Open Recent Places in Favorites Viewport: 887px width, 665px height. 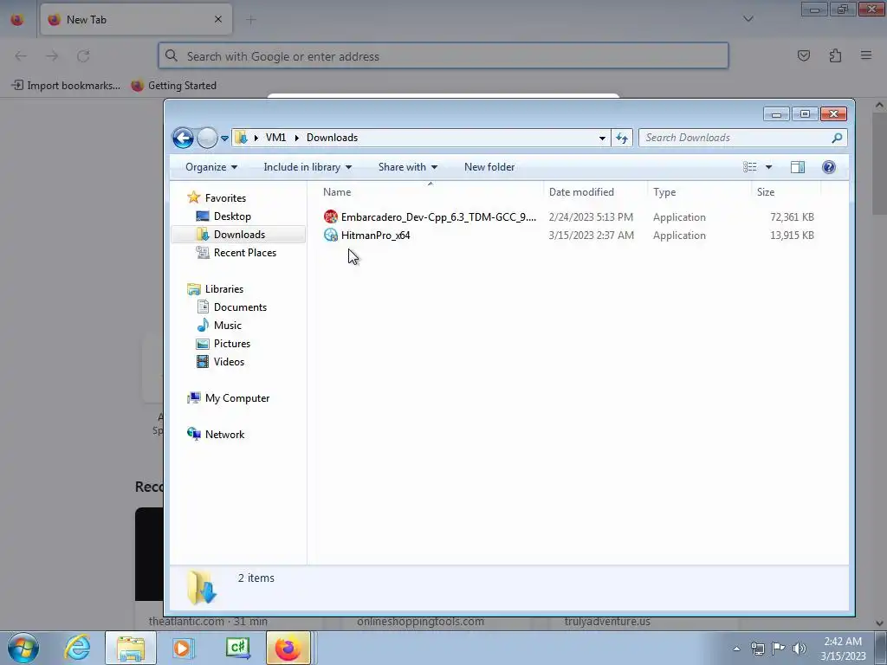pyautogui.click(x=244, y=253)
